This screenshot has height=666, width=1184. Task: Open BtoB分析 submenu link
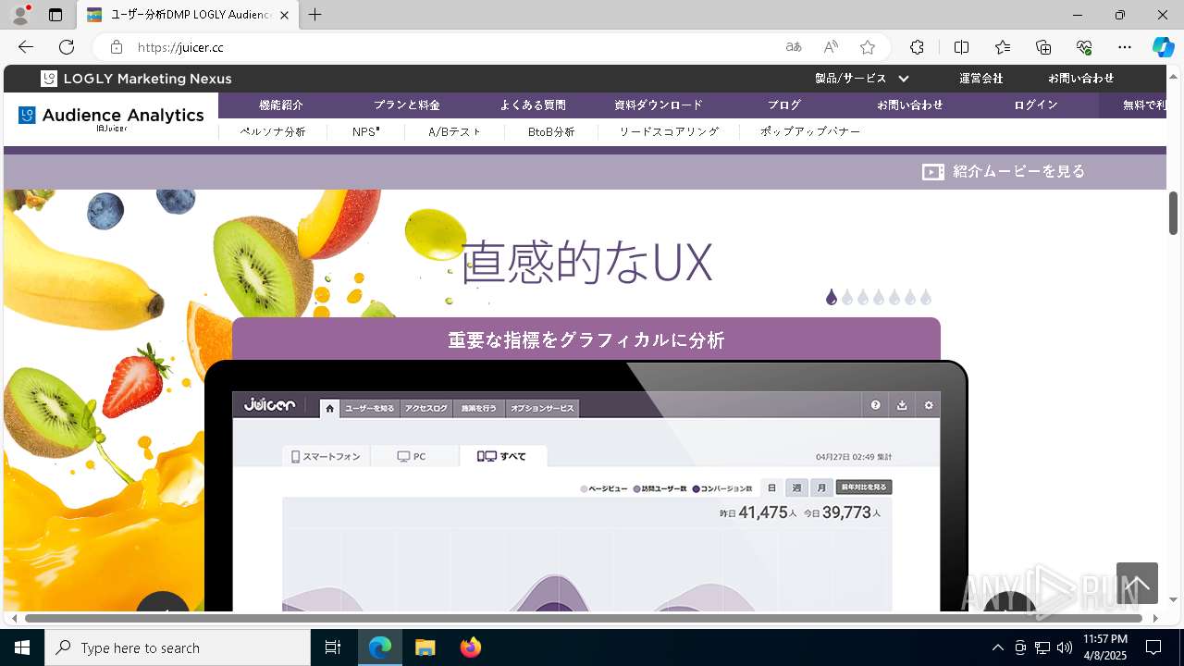point(551,132)
